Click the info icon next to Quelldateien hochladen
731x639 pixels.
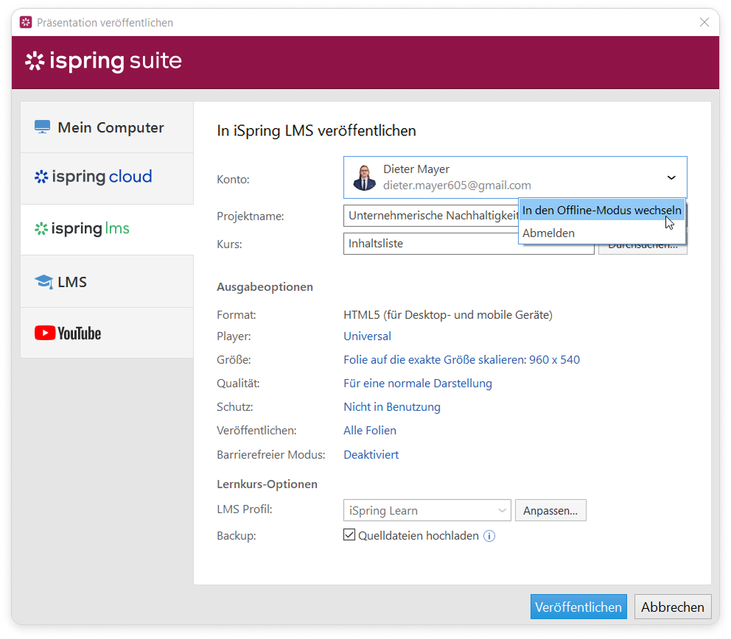pyautogui.click(x=489, y=536)
